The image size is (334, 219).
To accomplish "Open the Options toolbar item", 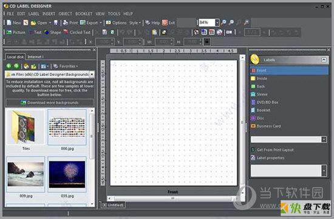I will tap(116, 22).
